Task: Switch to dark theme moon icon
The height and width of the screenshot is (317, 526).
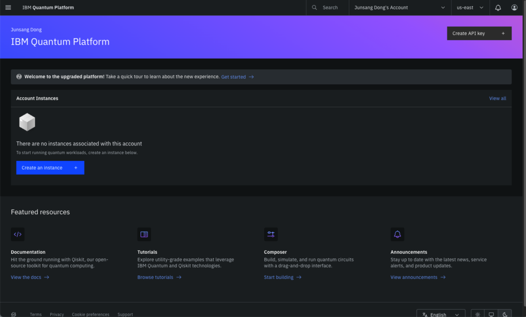Action: pos(505,314)
